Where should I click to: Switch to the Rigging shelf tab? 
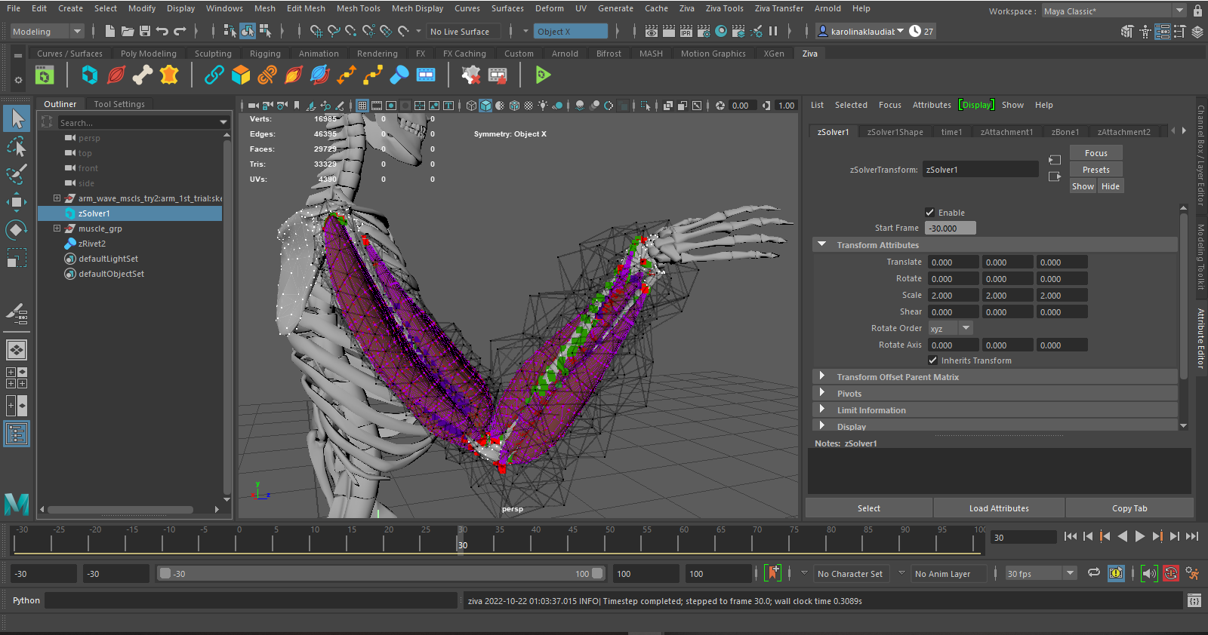265,54
